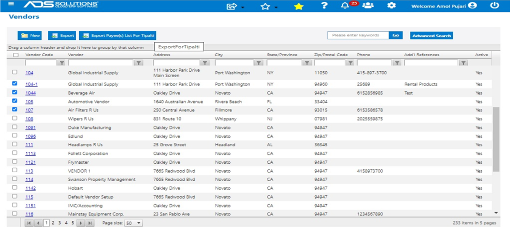
Task: Expand the share icon dropdown arrow
Action: [x=243, y=7]
